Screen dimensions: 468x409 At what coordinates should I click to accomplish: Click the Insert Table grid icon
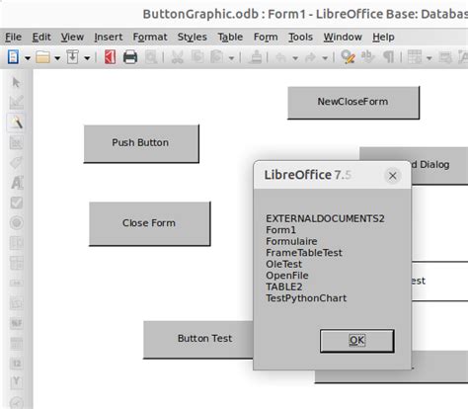(415, 57)
